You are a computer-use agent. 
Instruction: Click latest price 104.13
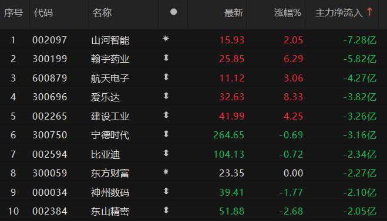point(229,154)
